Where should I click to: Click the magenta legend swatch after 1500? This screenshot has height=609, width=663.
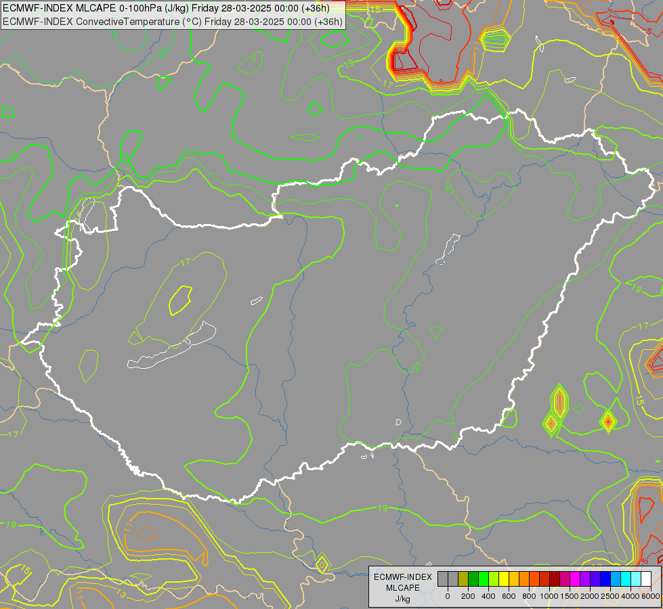click(x=575, y=579)
